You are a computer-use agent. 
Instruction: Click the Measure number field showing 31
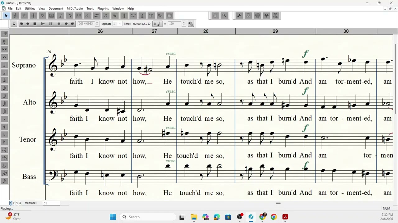point(51,203)
